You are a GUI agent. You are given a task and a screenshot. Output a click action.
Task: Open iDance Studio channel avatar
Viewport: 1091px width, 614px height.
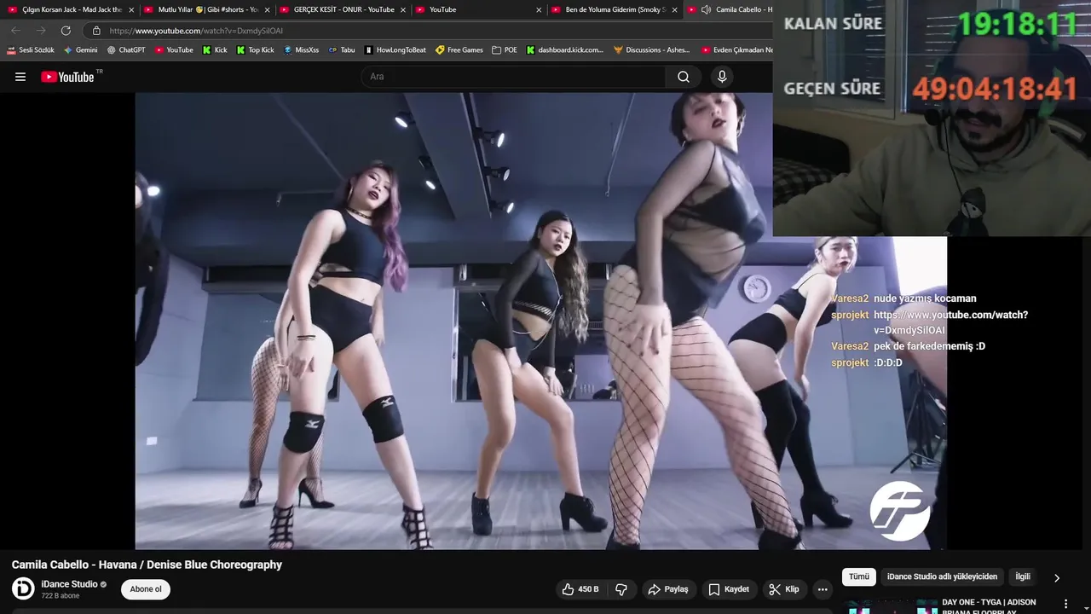tap(23, 588)
